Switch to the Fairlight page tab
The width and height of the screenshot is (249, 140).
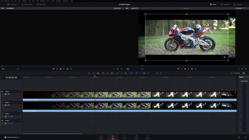tap(136, 137)
